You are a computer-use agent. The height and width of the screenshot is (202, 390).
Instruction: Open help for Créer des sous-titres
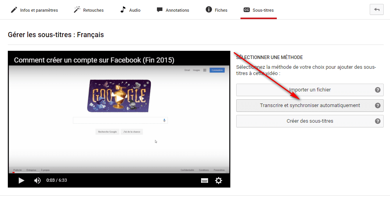tap(378, 121)
